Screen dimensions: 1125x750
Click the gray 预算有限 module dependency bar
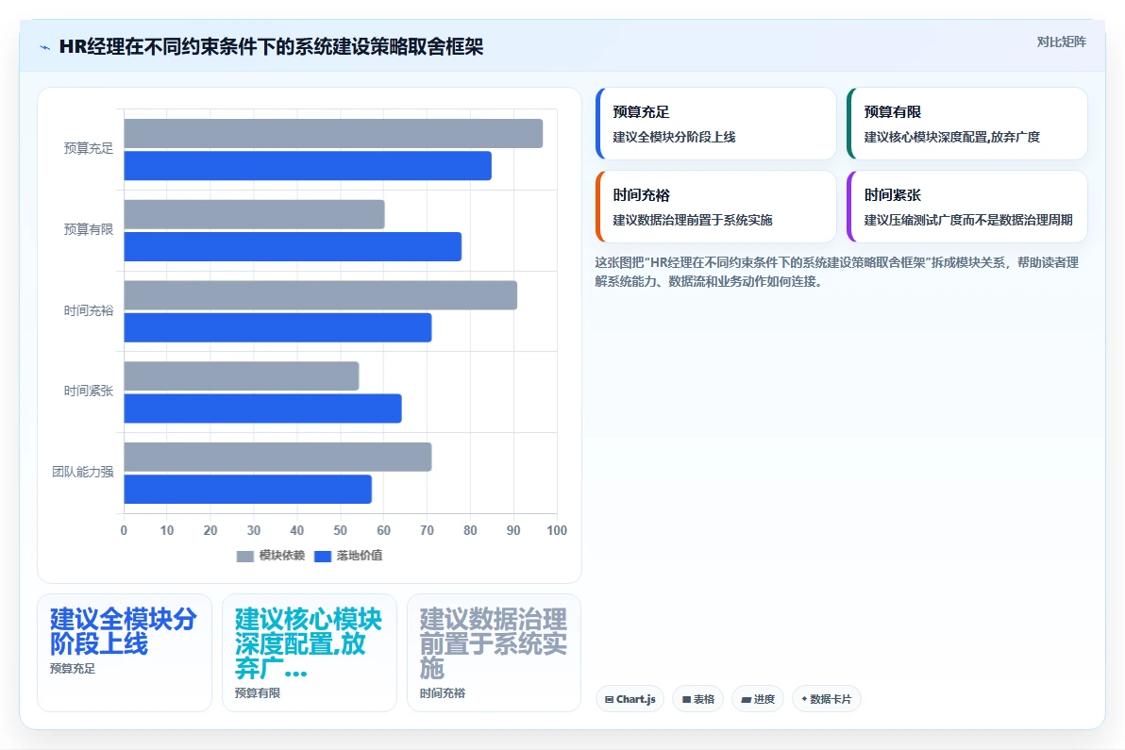(x=254, y=214)
